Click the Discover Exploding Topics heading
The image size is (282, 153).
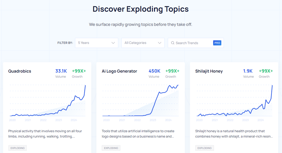(x=141, y=9)
